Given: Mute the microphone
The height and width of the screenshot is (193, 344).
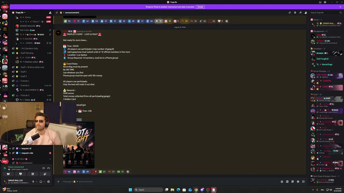Looking at the screenshot, I should (33, 181).
